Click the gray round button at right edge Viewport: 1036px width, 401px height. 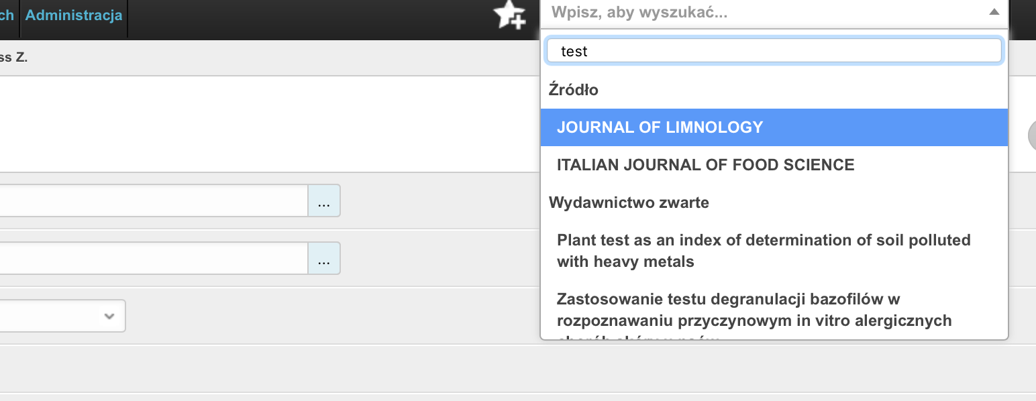coord(1032,135)
